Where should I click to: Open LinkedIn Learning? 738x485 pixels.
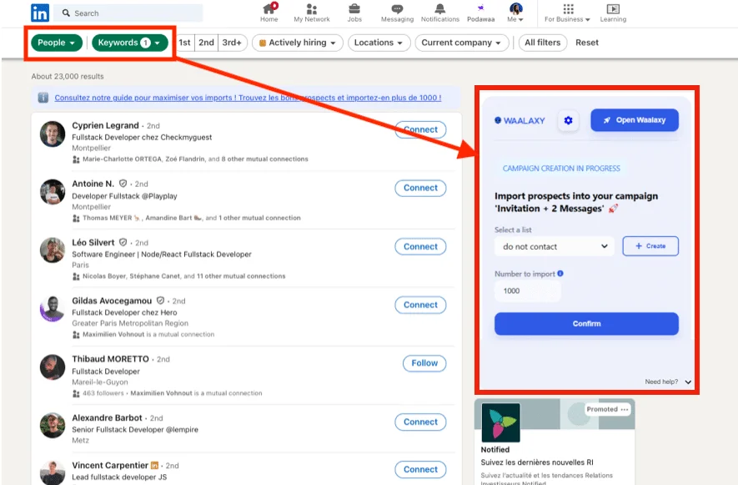tap(613, 13)
